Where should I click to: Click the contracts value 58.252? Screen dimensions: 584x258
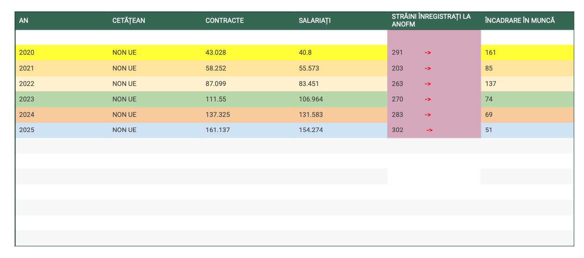point(216,69)
